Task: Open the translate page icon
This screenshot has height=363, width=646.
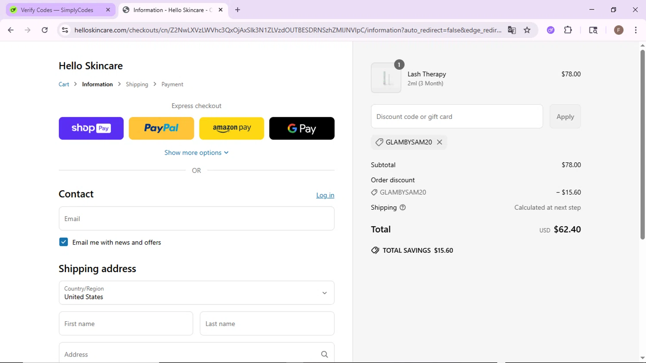Action: click(512, 30)
